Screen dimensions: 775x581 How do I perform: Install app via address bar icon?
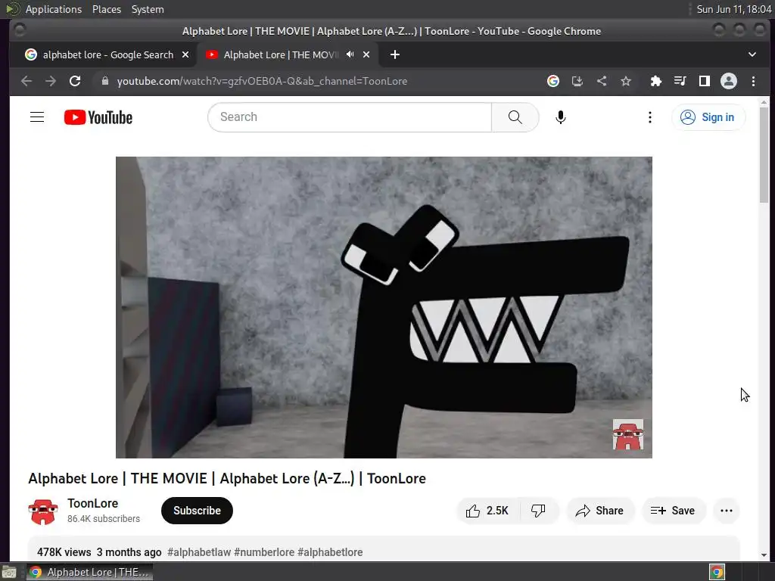point(577,81)
